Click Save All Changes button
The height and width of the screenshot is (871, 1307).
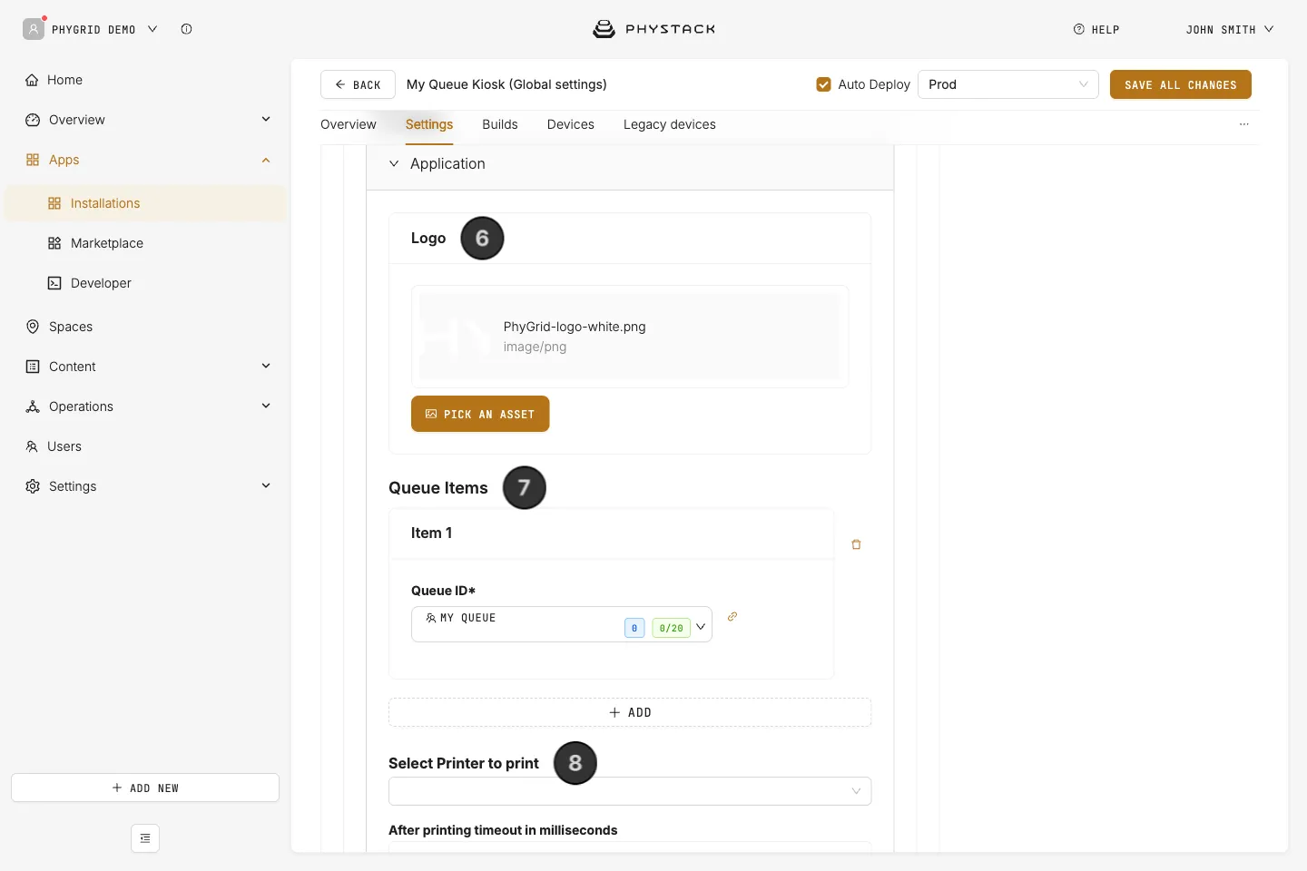tap(1181, 84)
